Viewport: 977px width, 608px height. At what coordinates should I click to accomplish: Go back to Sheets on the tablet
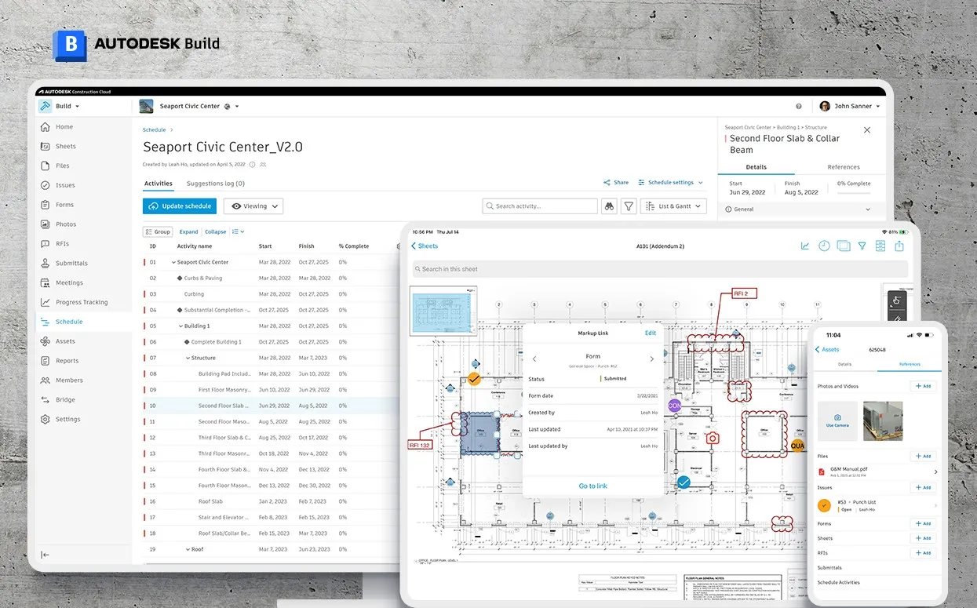[x=425, y=246]
